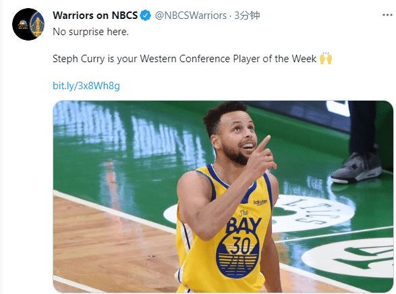Image resolution: width=396 pixels, height=294 pixels.
Task: Click jersey number 30 in the photo
Action: [x=240, y=245]
